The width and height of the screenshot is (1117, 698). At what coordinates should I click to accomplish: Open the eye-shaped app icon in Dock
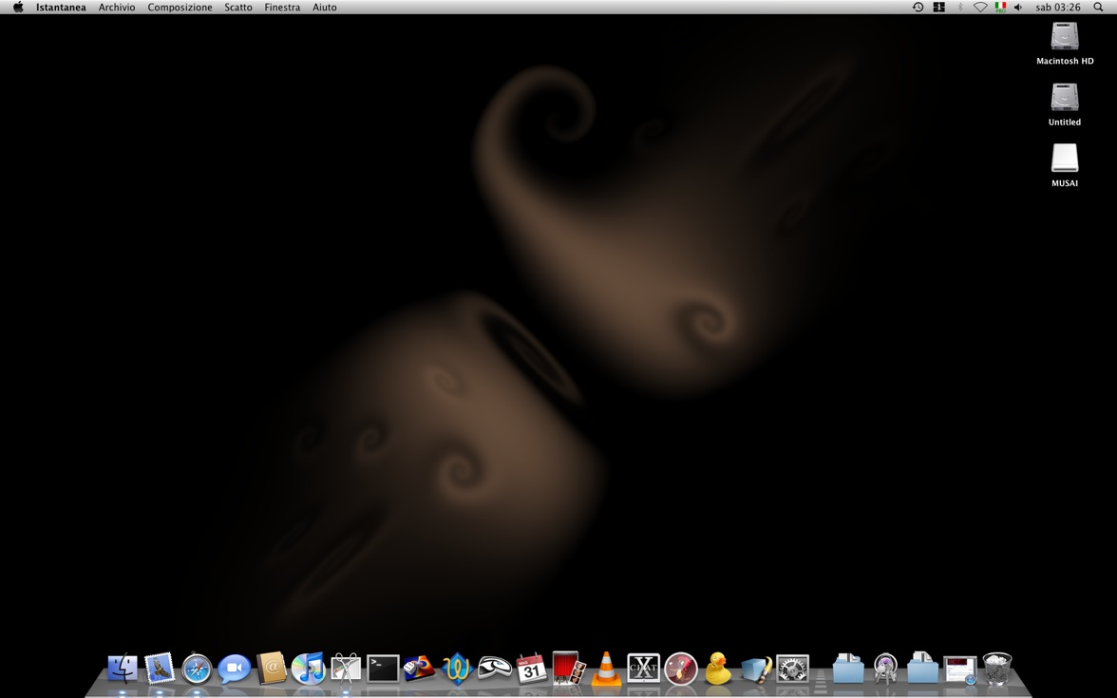click(494, 669)
